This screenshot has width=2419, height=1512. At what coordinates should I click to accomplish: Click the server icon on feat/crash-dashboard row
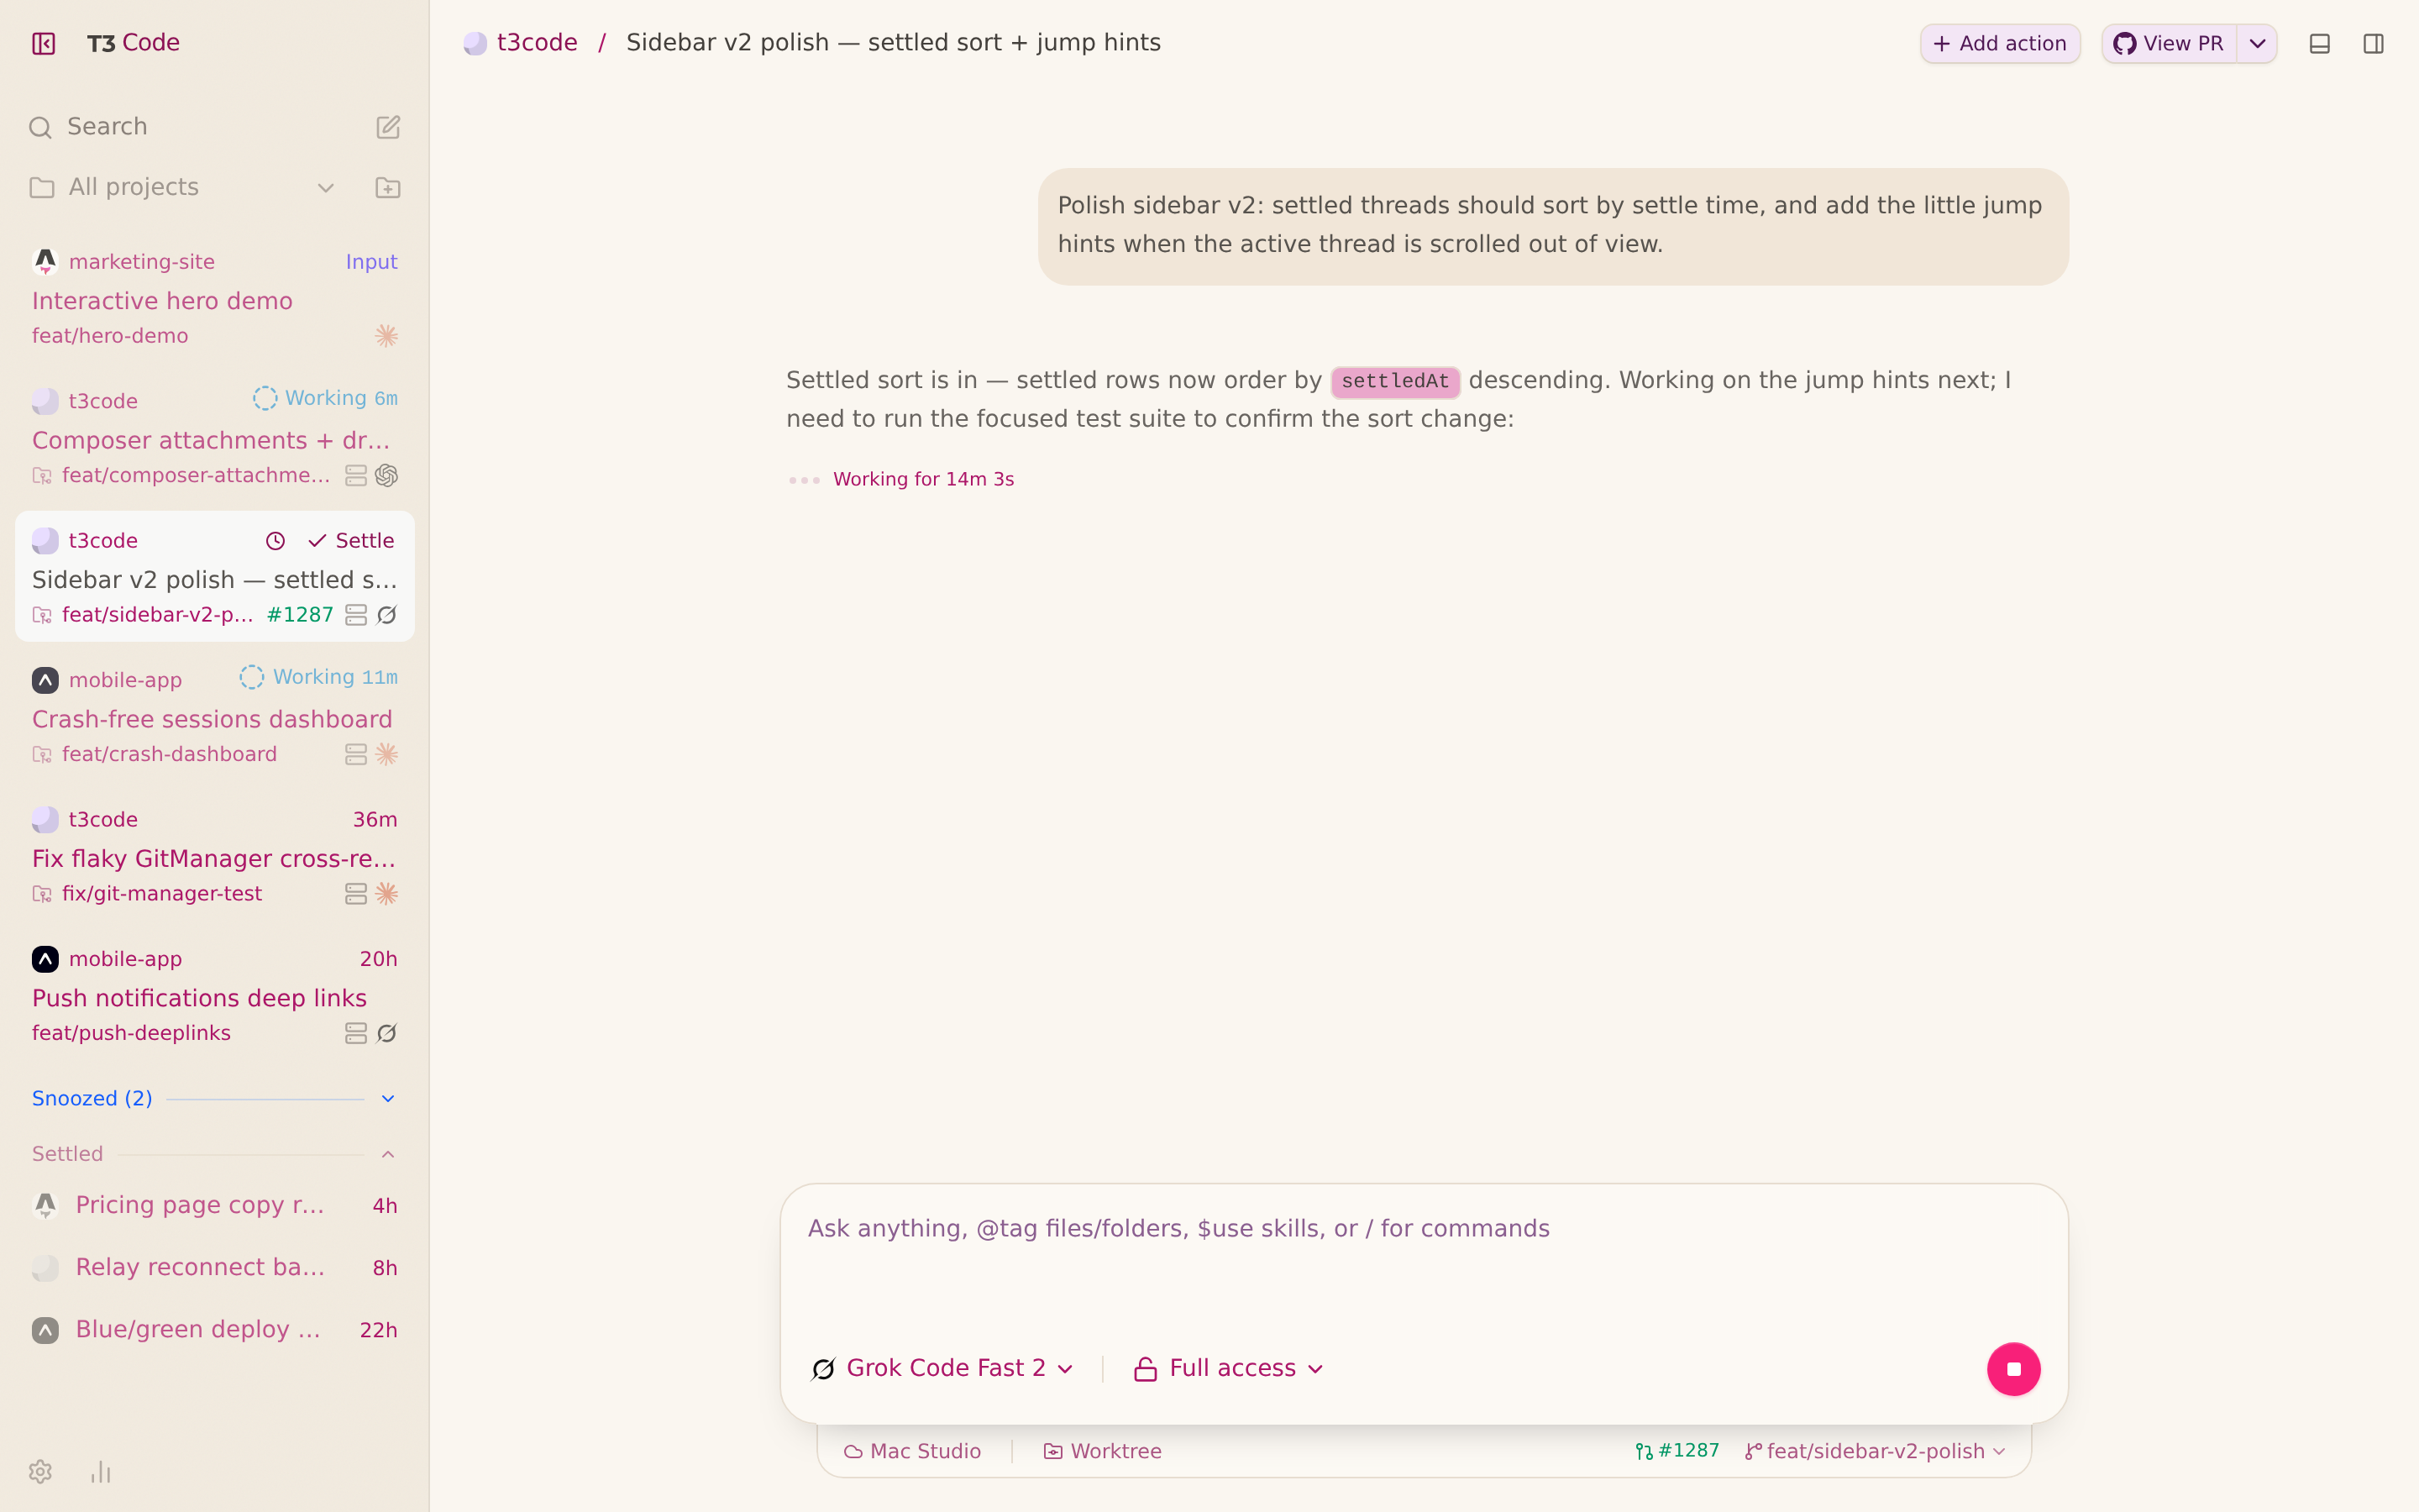click(356, 754)
